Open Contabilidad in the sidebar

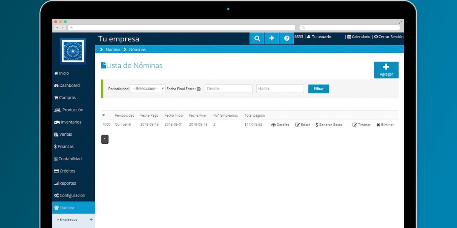coord(68,159)
